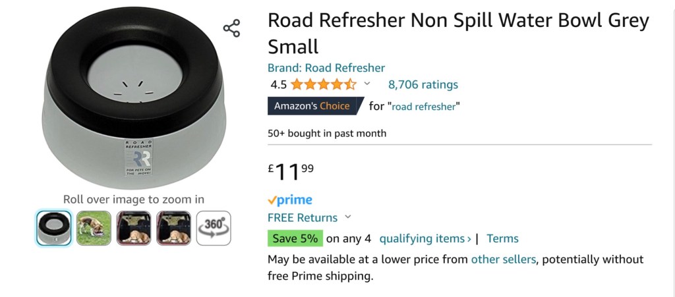Click the Save 5% green badge

pos(295,238)
